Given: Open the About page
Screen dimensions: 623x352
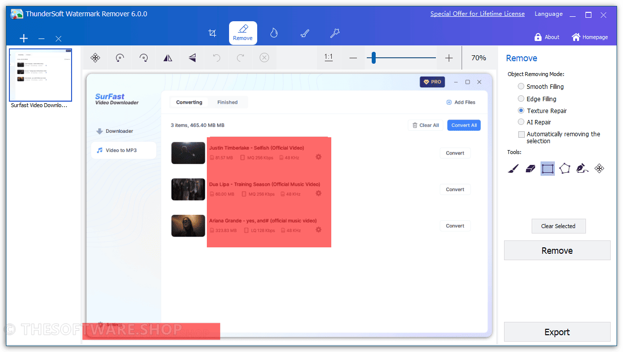Looking at the screenshot, I should coord(546,37).
